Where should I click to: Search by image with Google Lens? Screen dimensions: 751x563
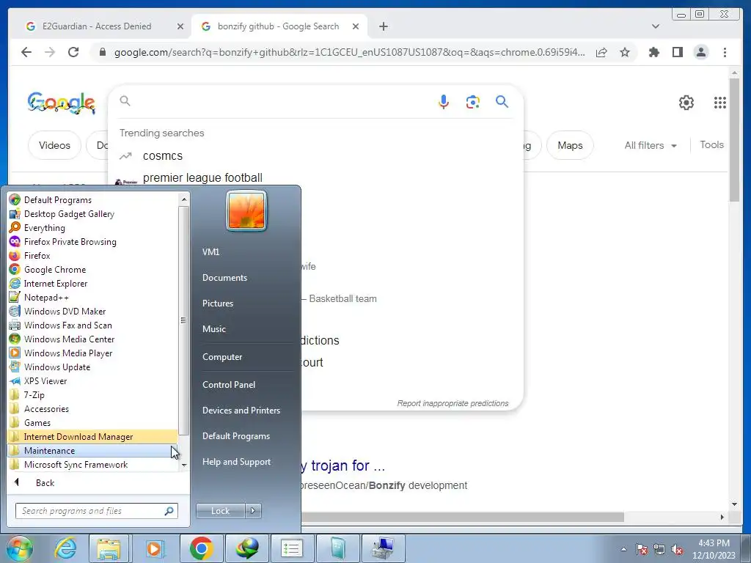(473, 101)
